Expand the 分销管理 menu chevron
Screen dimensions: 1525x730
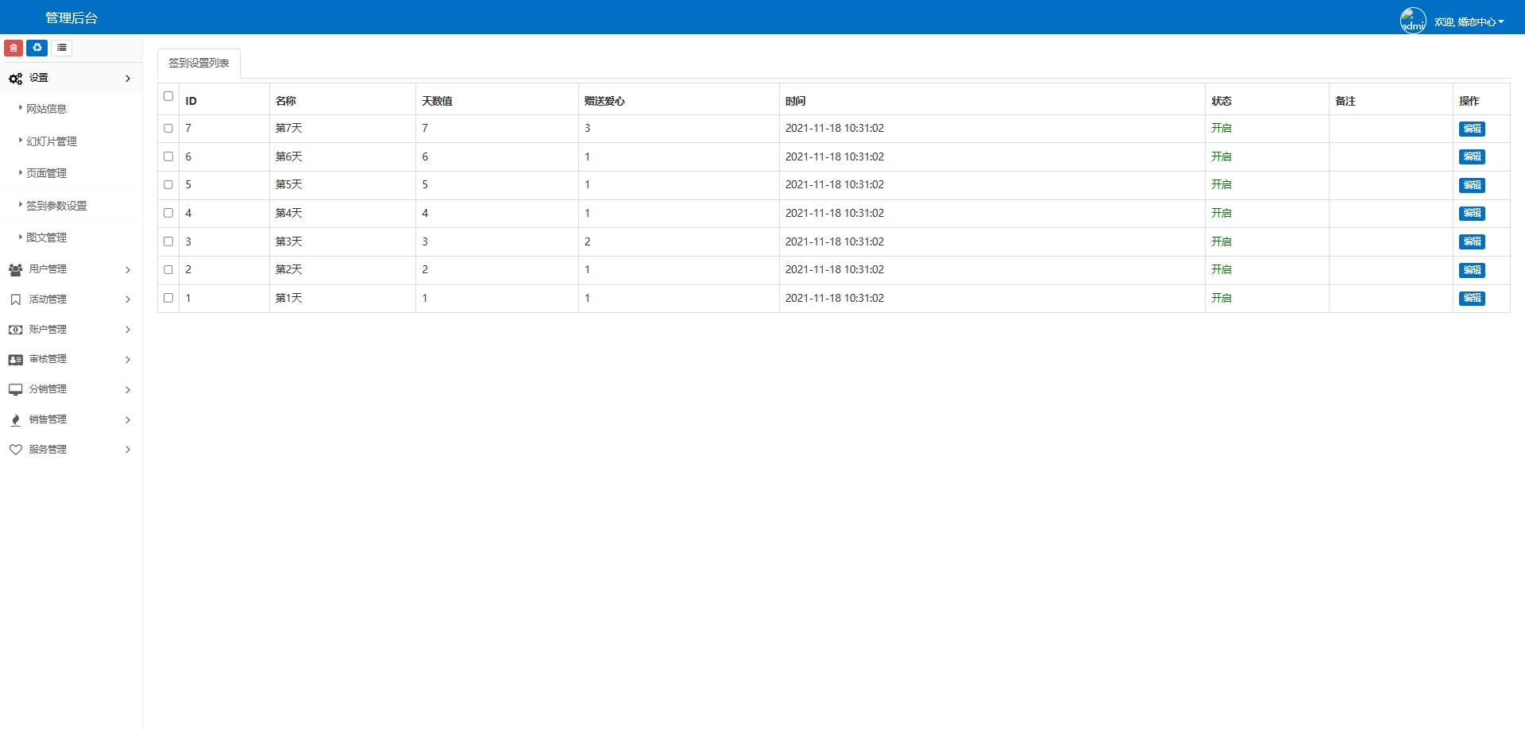tap(128, 390)
